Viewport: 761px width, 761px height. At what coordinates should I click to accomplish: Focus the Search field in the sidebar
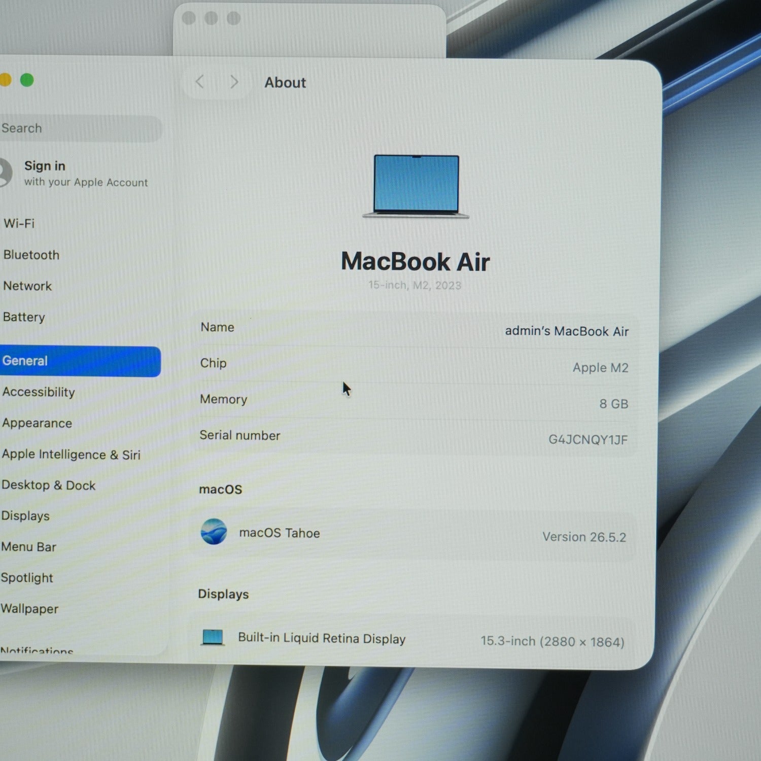[80, 128]
